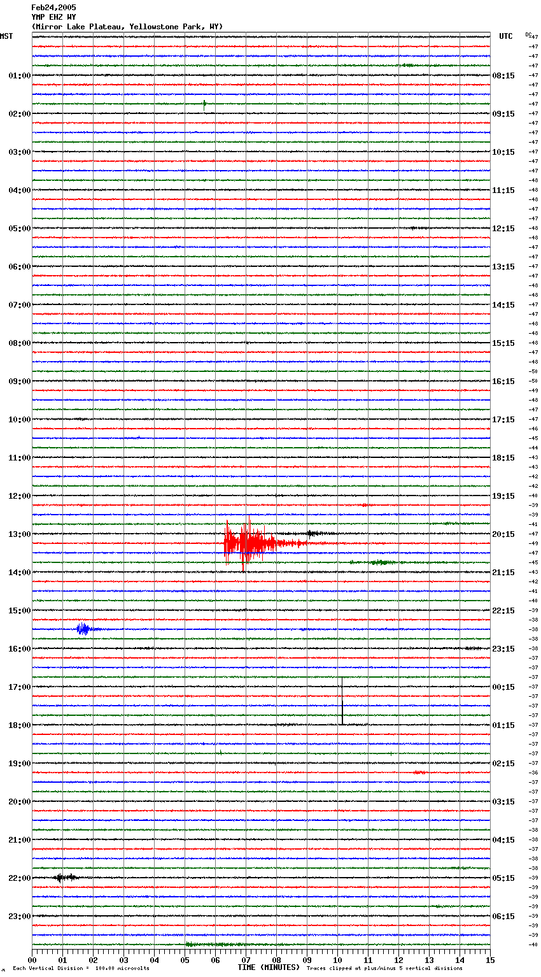
Task: Select the 17:00 MST time label
Action: (x=20, y=687)
